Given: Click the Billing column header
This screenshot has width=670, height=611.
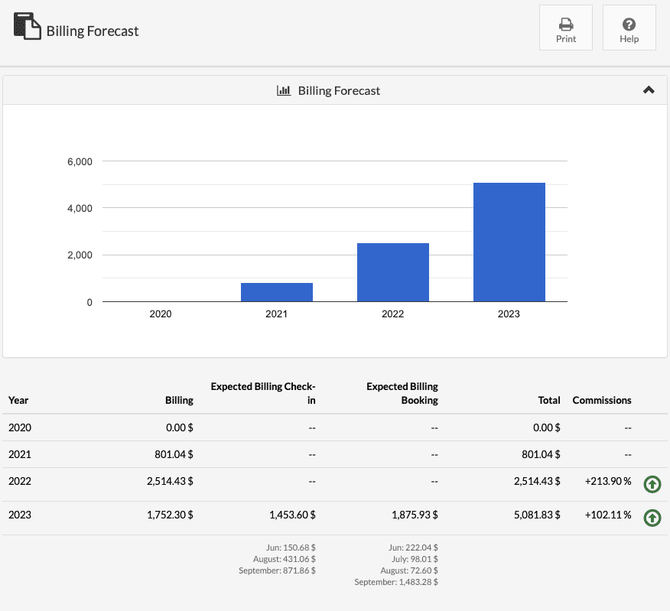Looking at the screenshot, I should tap(179, 401).
